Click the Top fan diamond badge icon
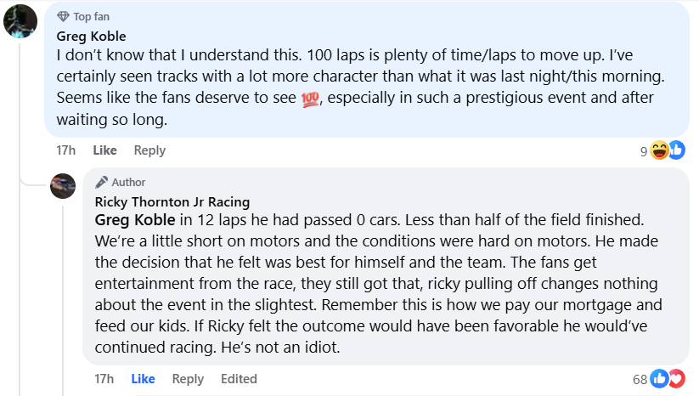 click(63, 17)
